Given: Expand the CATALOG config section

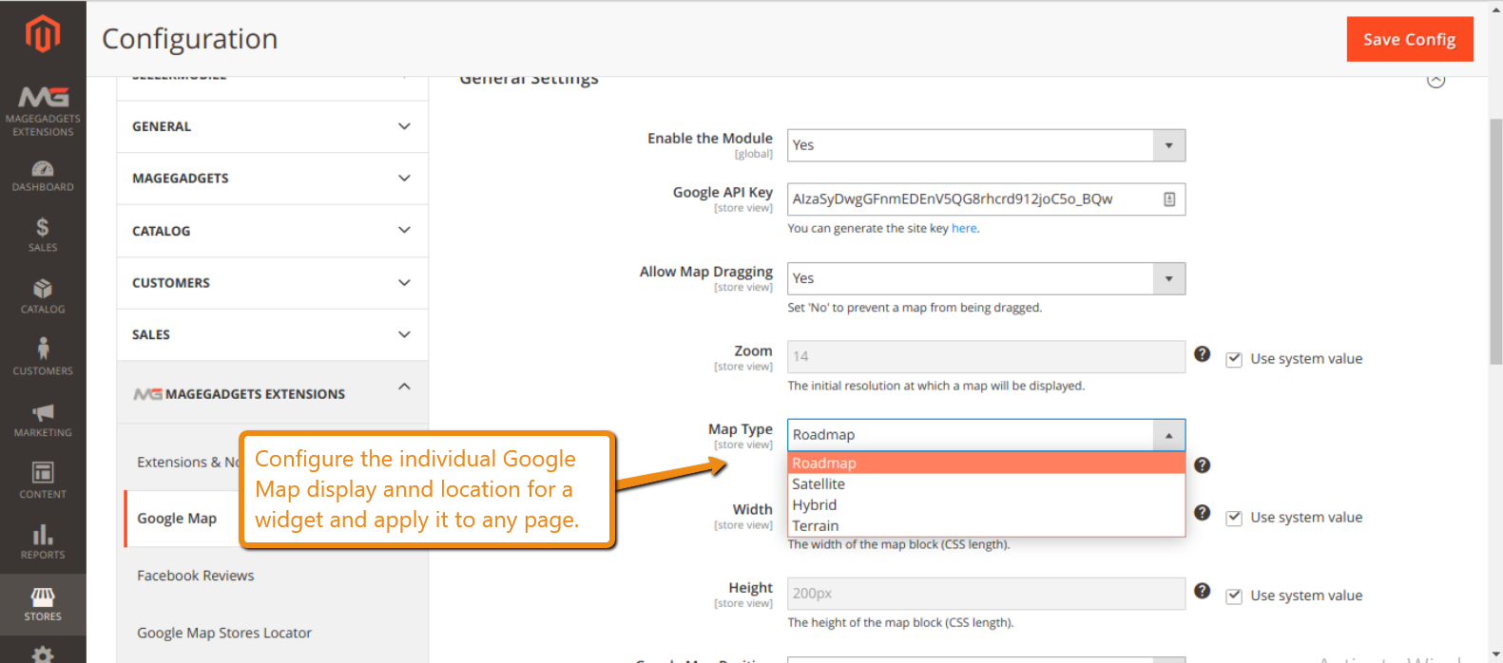Looking at the screenshot, I should pos(272,231).
